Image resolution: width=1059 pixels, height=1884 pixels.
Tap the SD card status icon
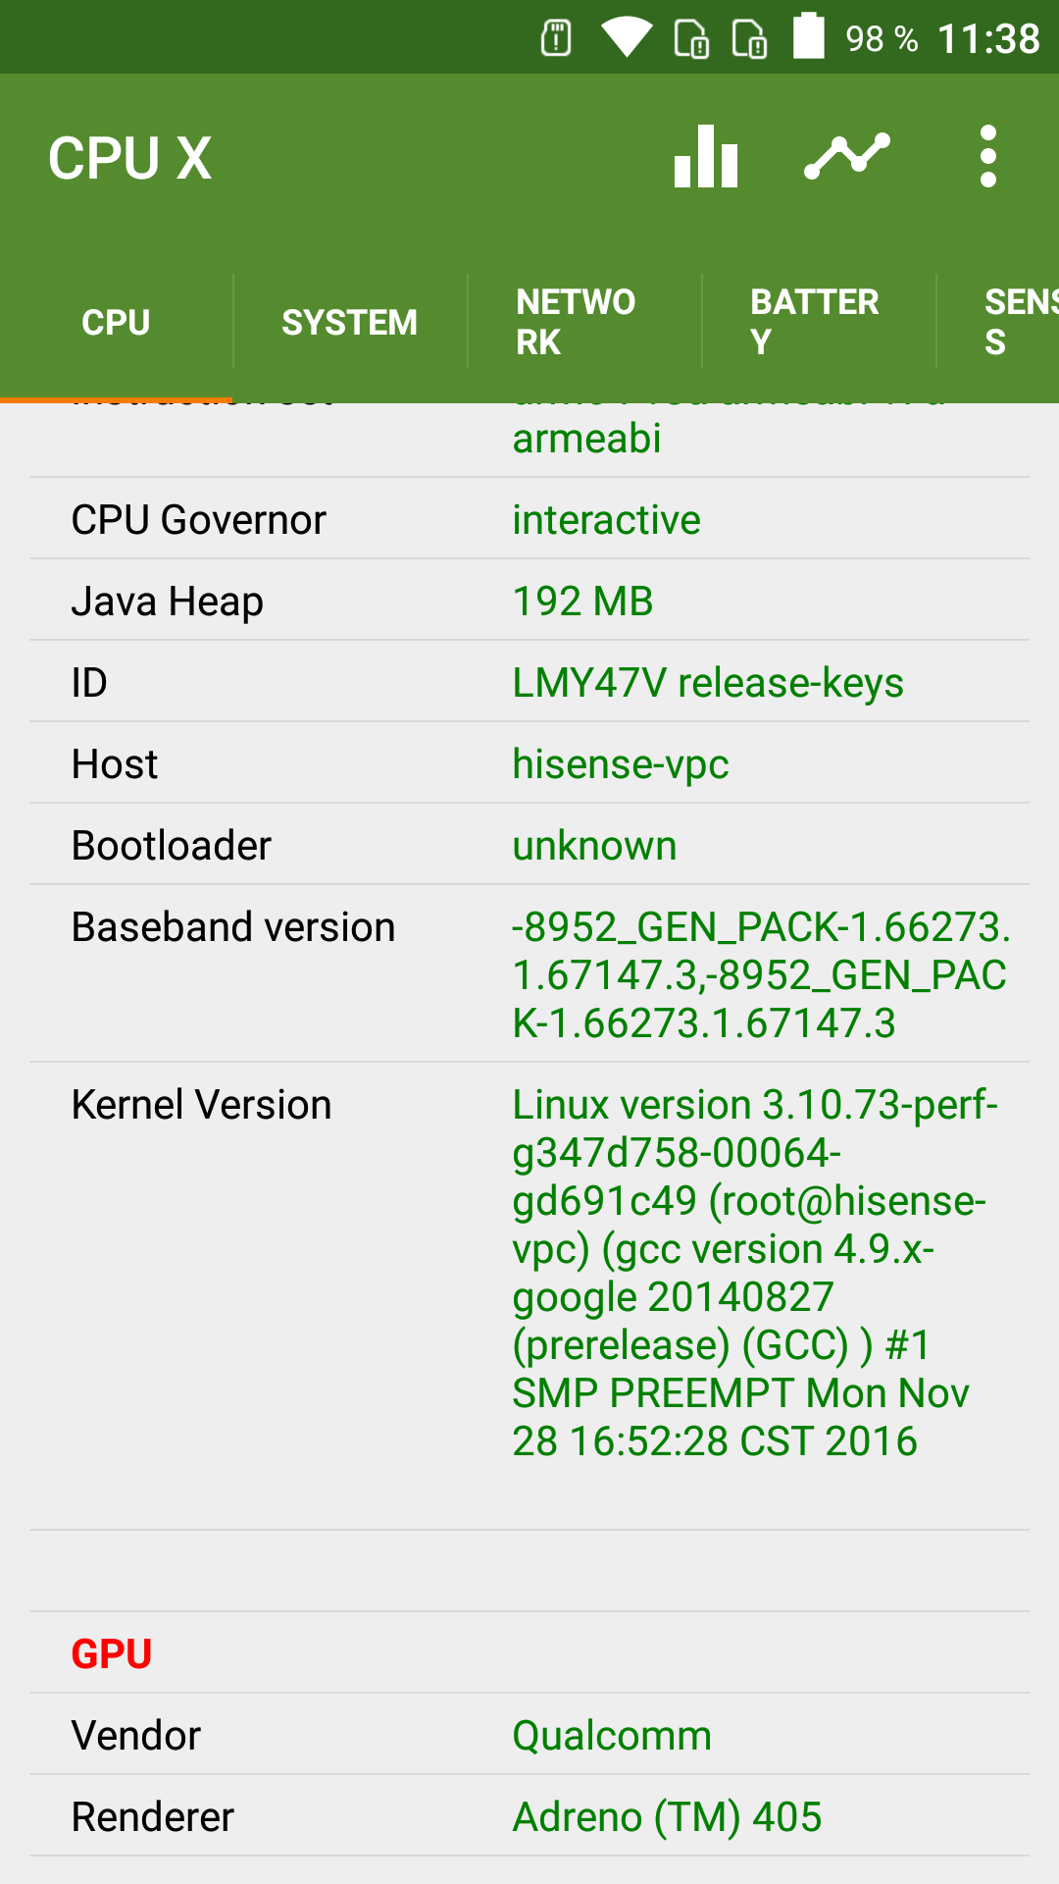click(556, 38)
